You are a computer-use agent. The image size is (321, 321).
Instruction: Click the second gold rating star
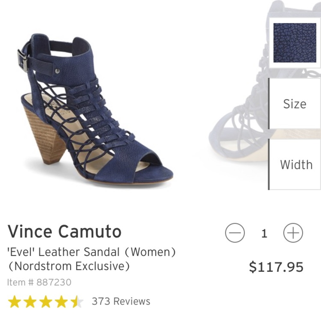point(31,301)
